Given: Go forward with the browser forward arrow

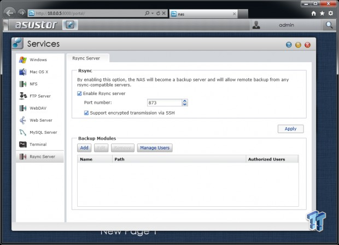Looking at the screenshot, I should [22, 13].
